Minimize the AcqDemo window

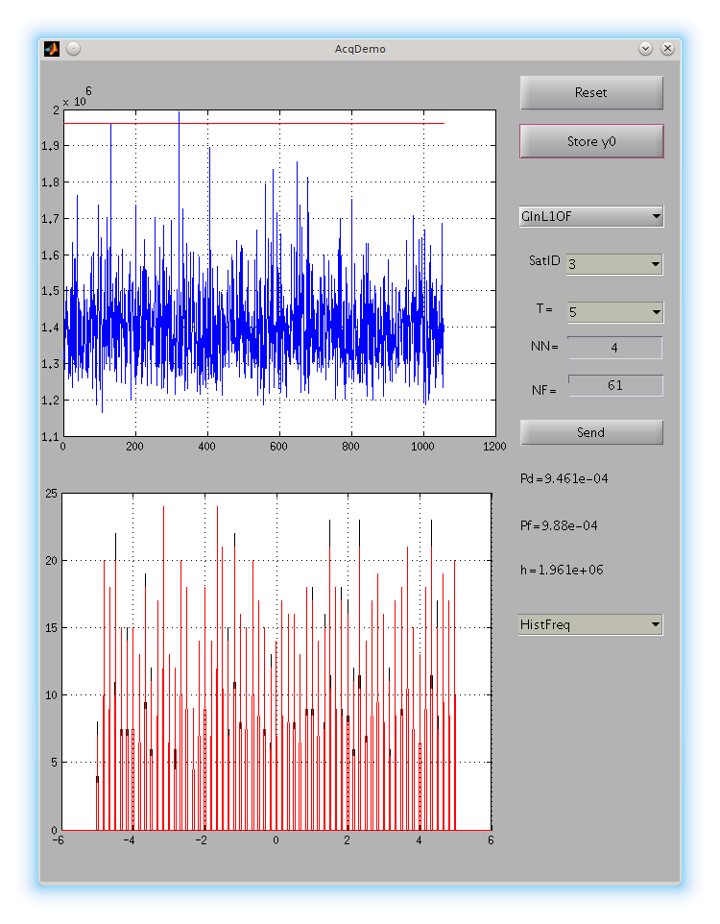pos(645,49)
